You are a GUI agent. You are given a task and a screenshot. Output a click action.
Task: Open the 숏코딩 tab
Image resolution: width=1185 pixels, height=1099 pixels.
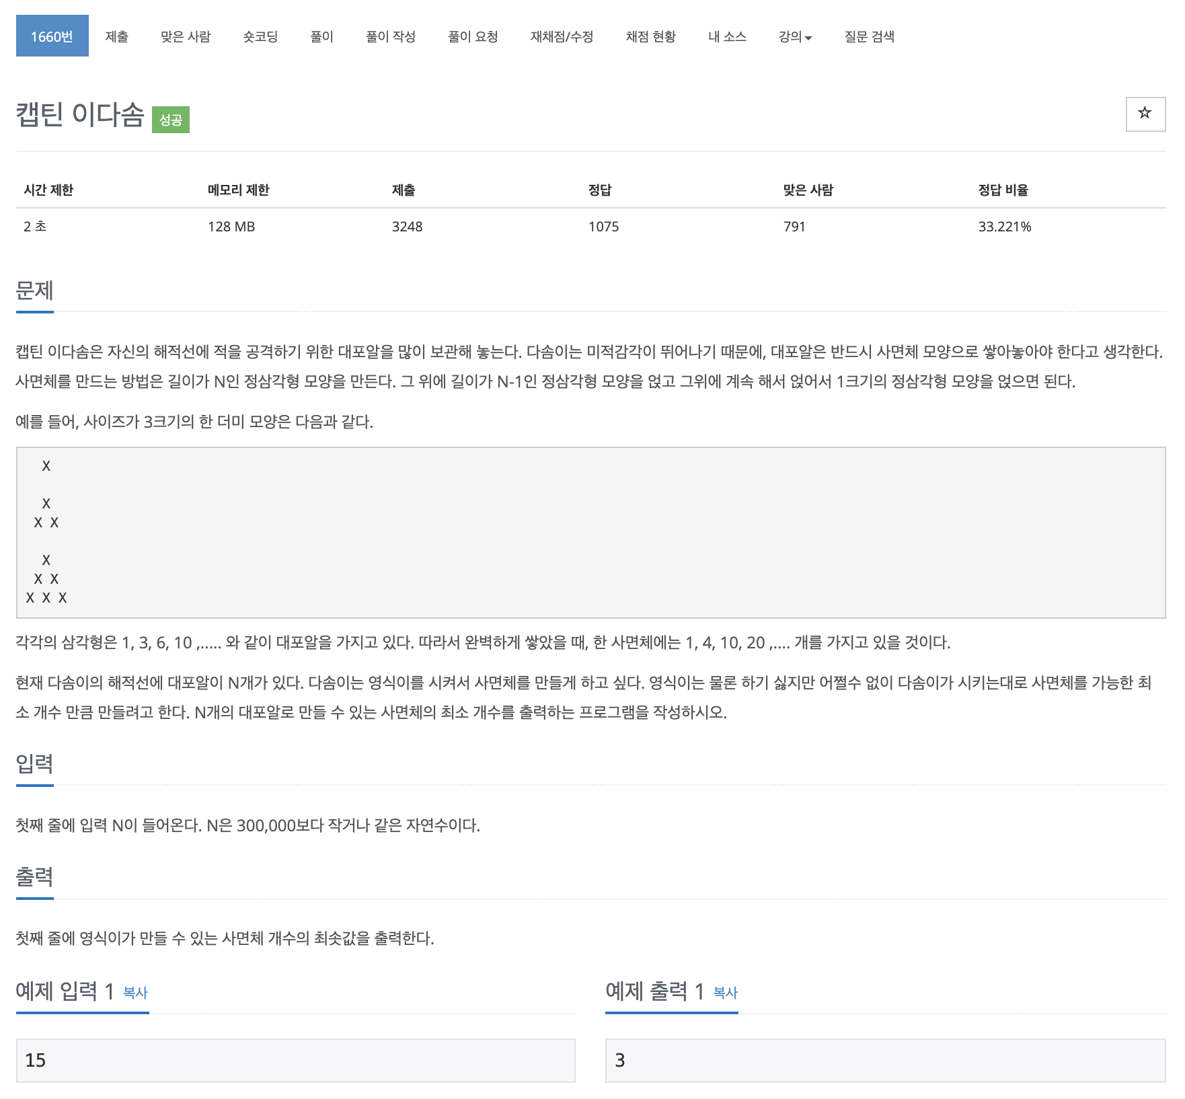[x=260, y=36]
